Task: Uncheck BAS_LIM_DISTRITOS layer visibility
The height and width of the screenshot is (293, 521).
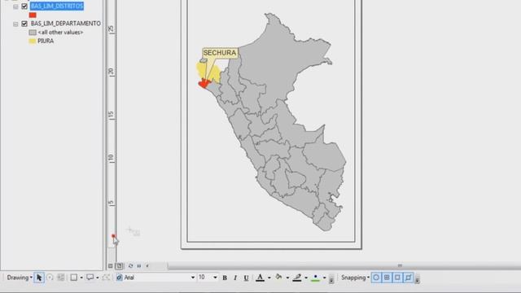Action: [x=24, y=7]
